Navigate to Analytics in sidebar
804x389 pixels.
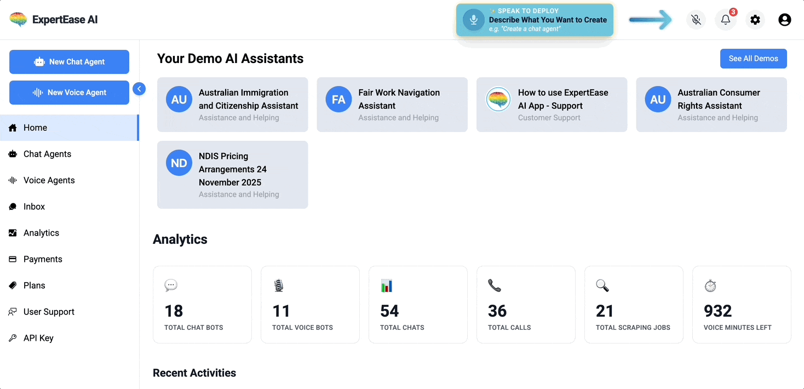[41, 233]
